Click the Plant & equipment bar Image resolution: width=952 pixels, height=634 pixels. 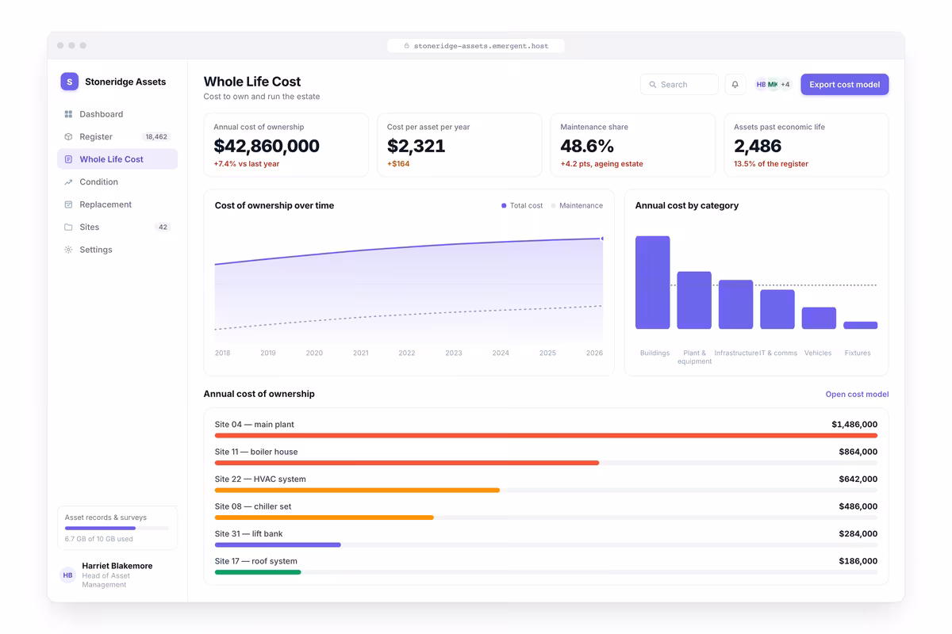(x=694, y=300)
